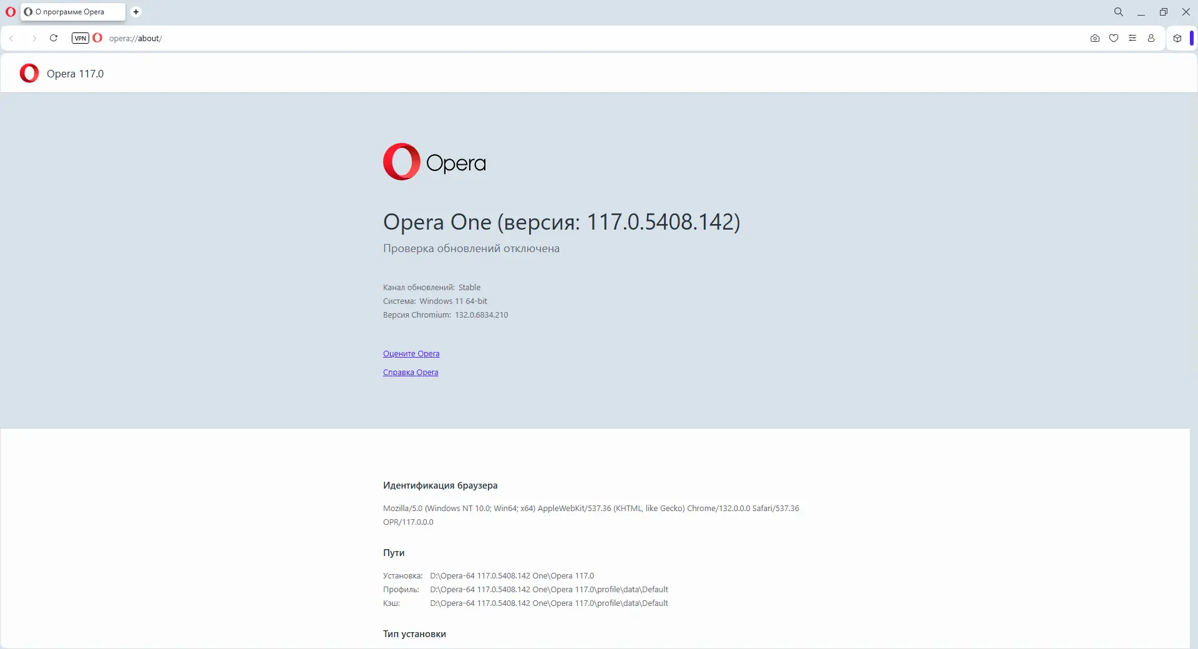This screenshot has height=649, width=1198.
Task: Open the "Оцените Opera" link
Action: point(411,354)
